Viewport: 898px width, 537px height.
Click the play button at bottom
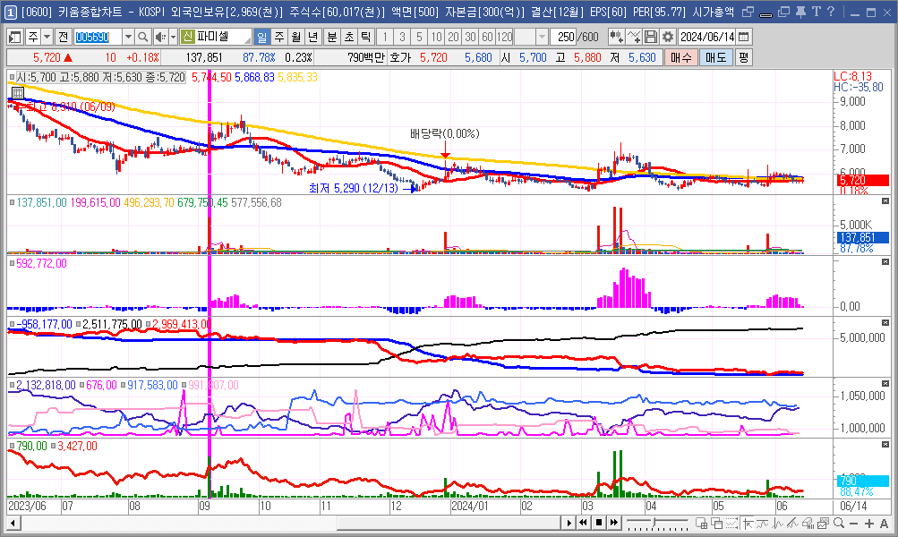[x=569, y=523]
